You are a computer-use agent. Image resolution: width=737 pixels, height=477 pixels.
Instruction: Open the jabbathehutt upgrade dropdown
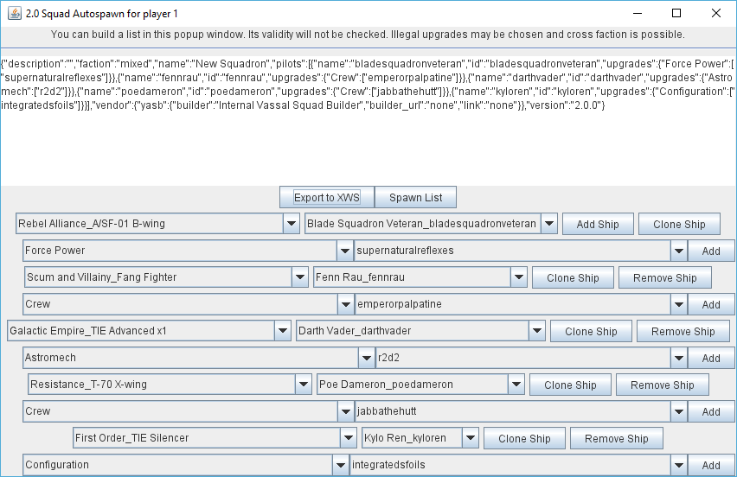[521, 410]
